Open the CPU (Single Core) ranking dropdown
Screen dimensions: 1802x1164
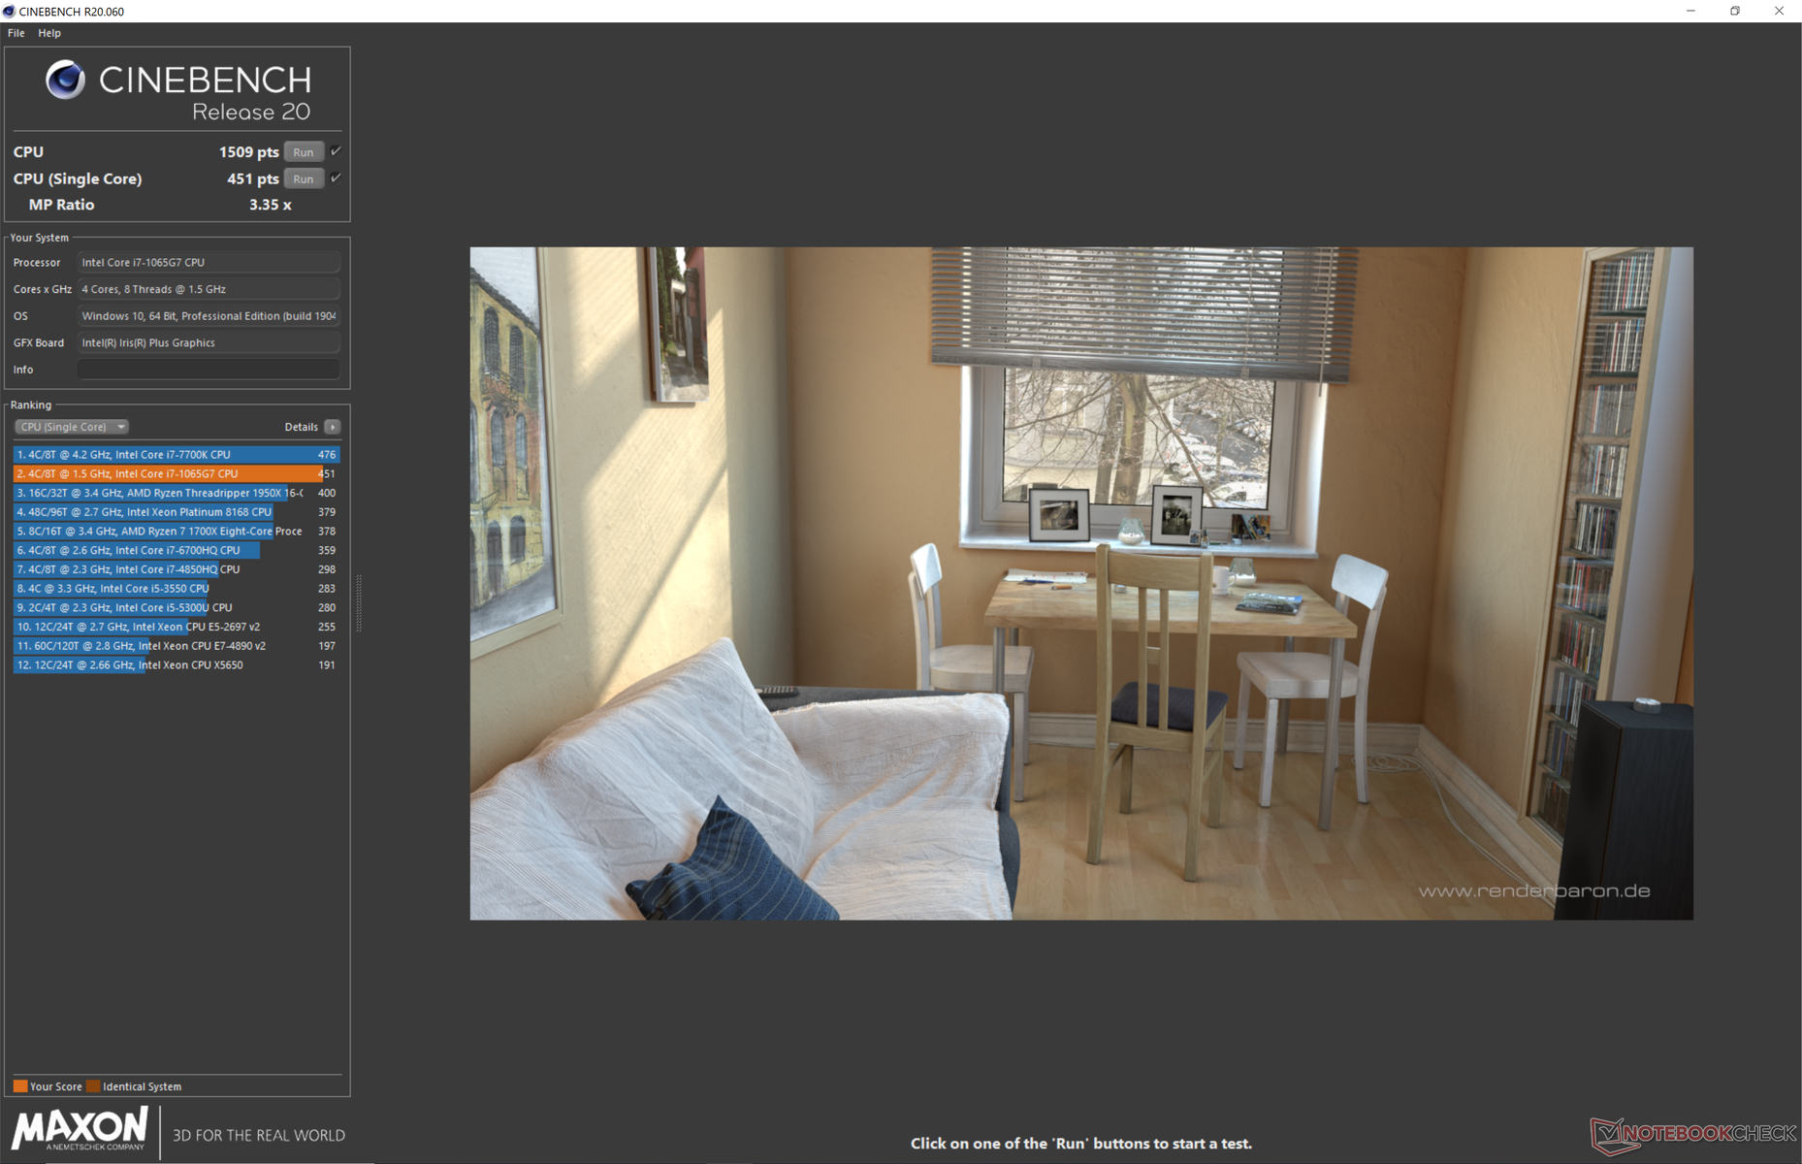tap(72, 427)
